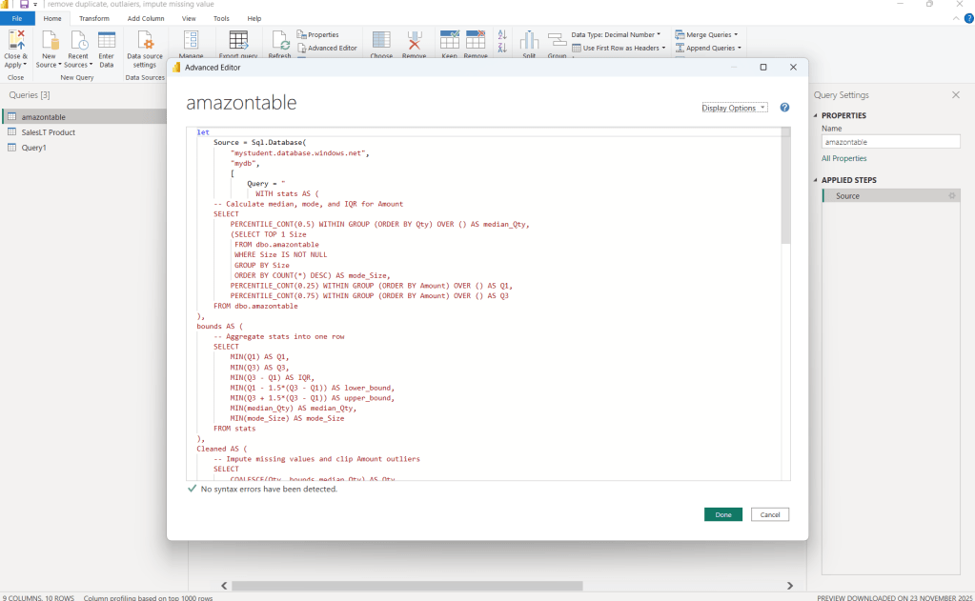Select the SalesLT Product query

(x=49, y=132)
